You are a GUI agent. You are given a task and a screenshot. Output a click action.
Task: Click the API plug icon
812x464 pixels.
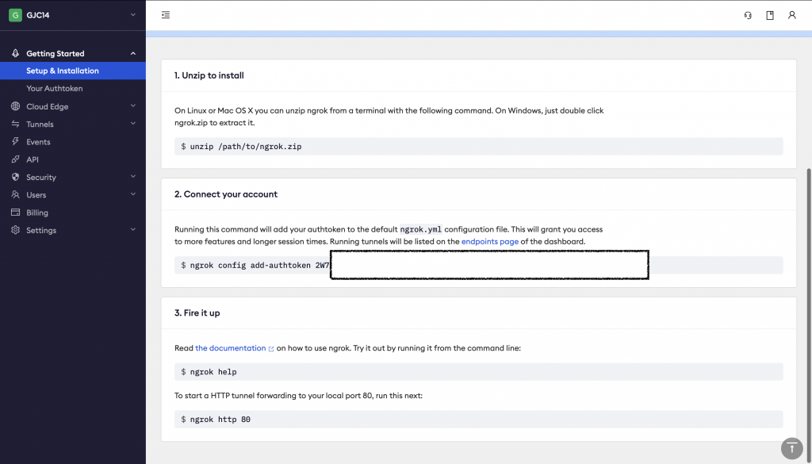click(x=16, y=159)
